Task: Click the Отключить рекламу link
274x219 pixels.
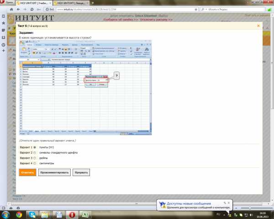Action: tap(156, 20)
